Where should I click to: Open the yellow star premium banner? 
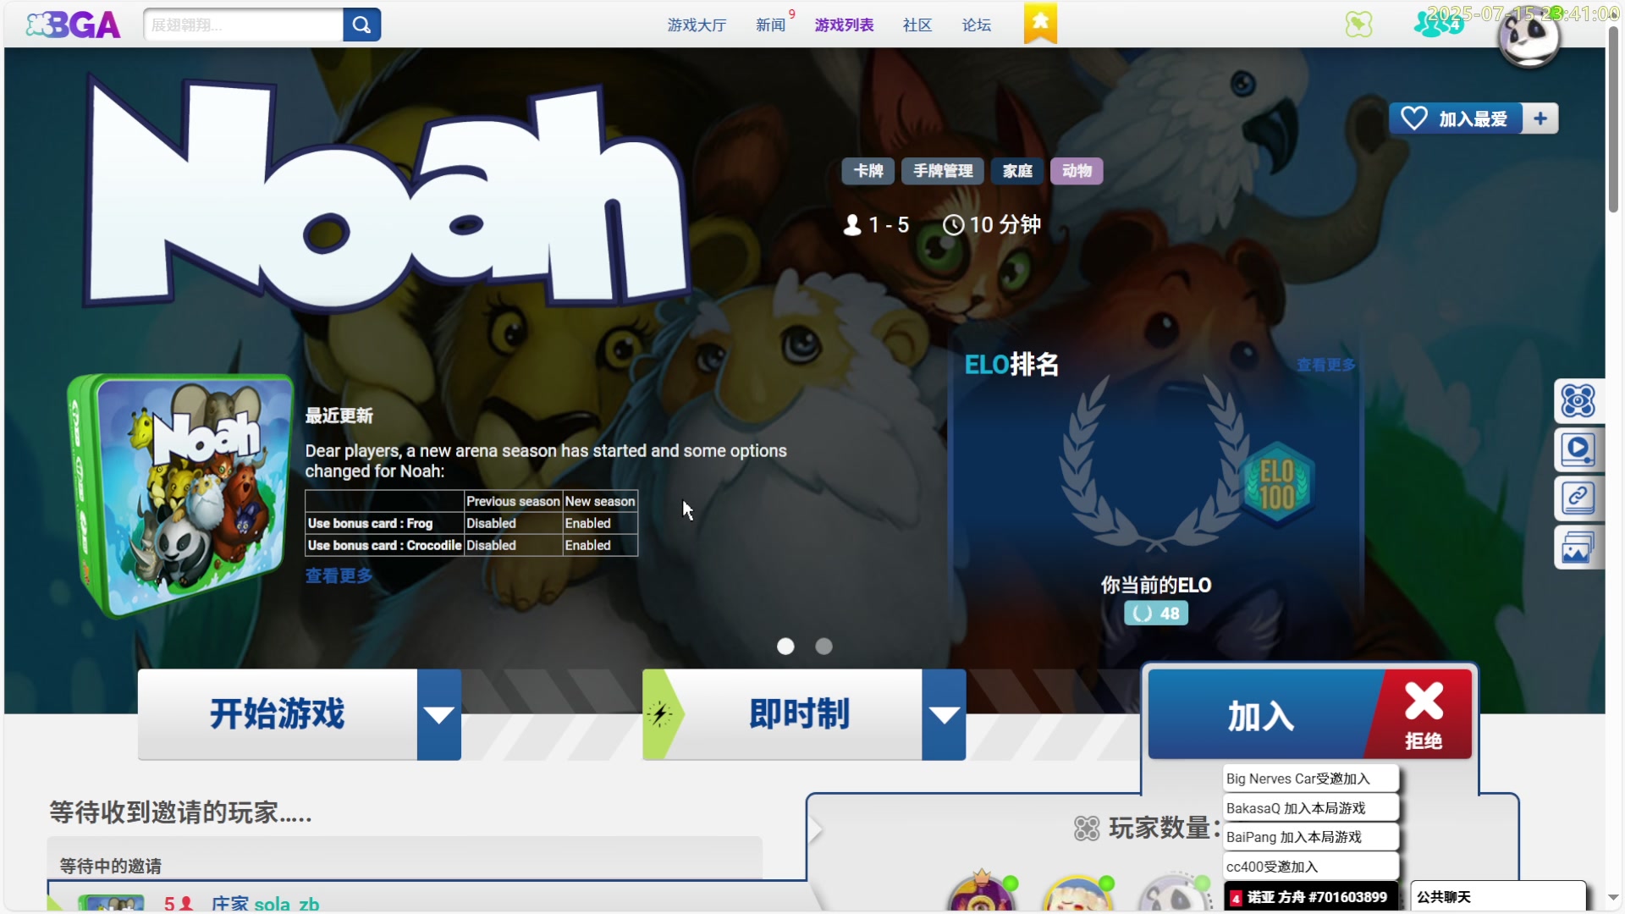point(1040,23)
